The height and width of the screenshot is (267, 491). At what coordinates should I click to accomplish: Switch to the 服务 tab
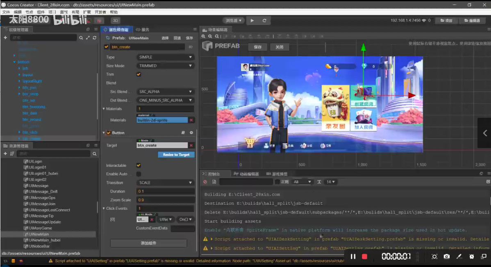pyautogui.click(x=143, y=30)
